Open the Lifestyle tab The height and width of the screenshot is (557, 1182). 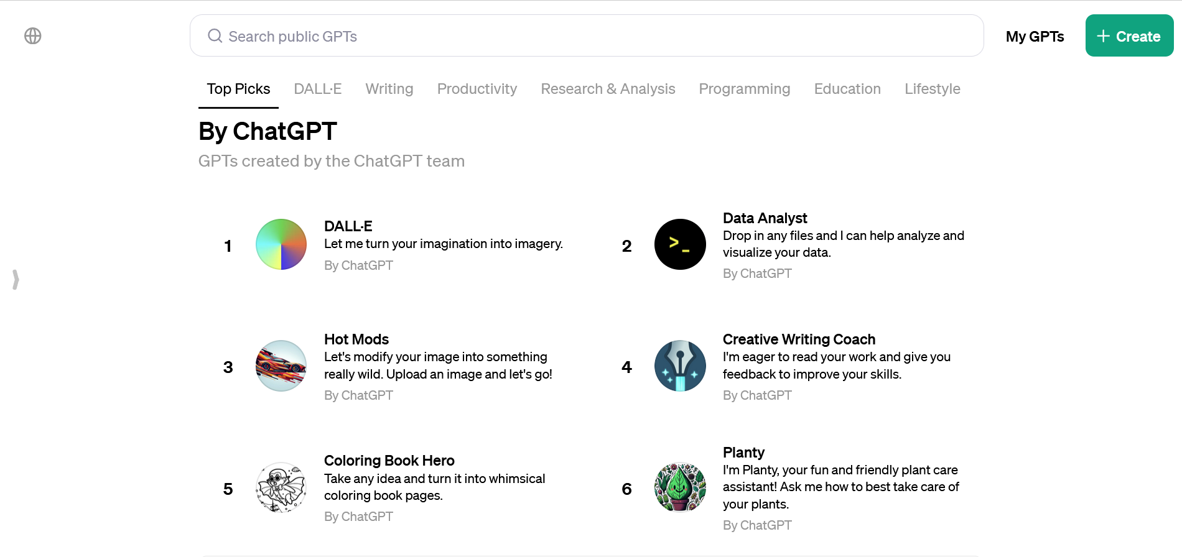pyautogui.click(x=933, y=89)
